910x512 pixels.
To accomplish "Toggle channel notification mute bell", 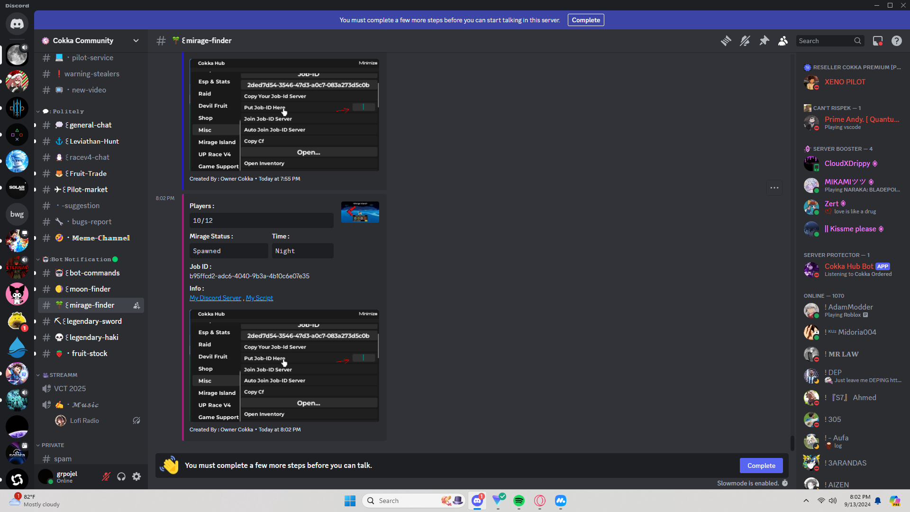I will point(745,41).
